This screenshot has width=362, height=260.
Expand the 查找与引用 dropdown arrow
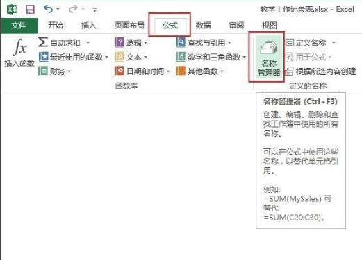[229, 43]
